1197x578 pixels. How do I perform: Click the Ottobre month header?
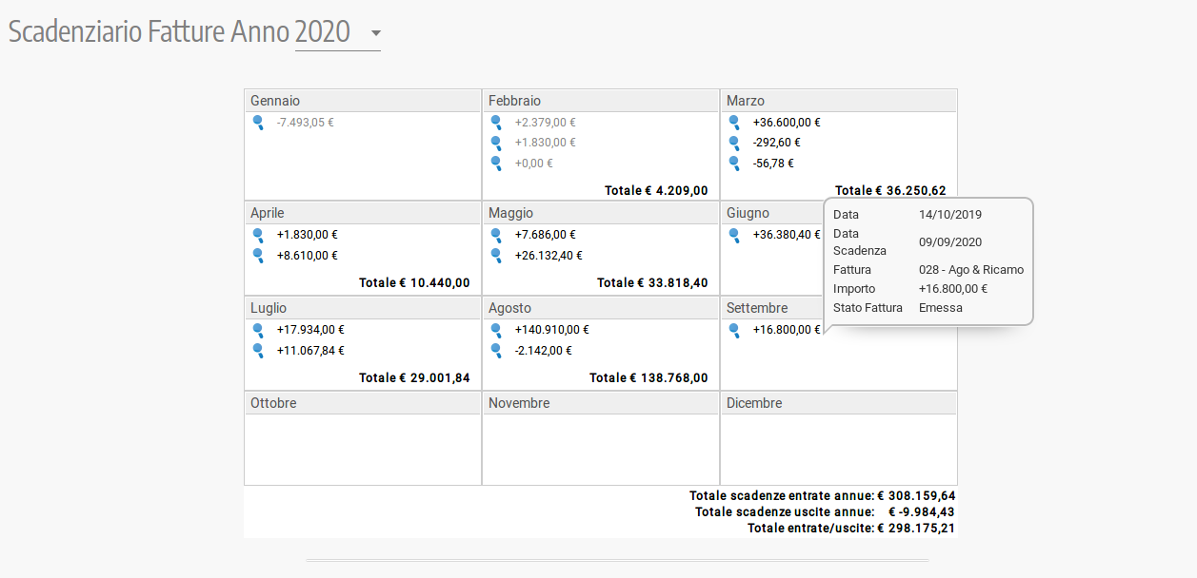(x=273, y=403)
